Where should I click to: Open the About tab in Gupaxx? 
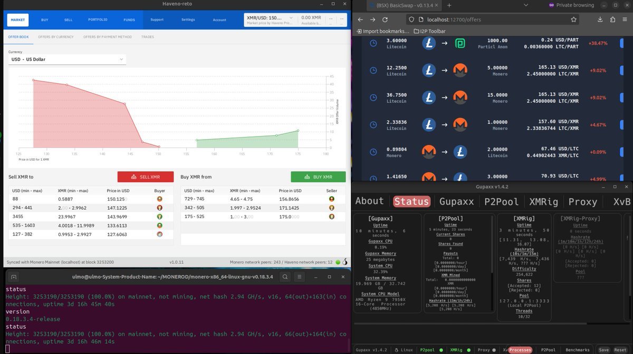tap(369, 201)
